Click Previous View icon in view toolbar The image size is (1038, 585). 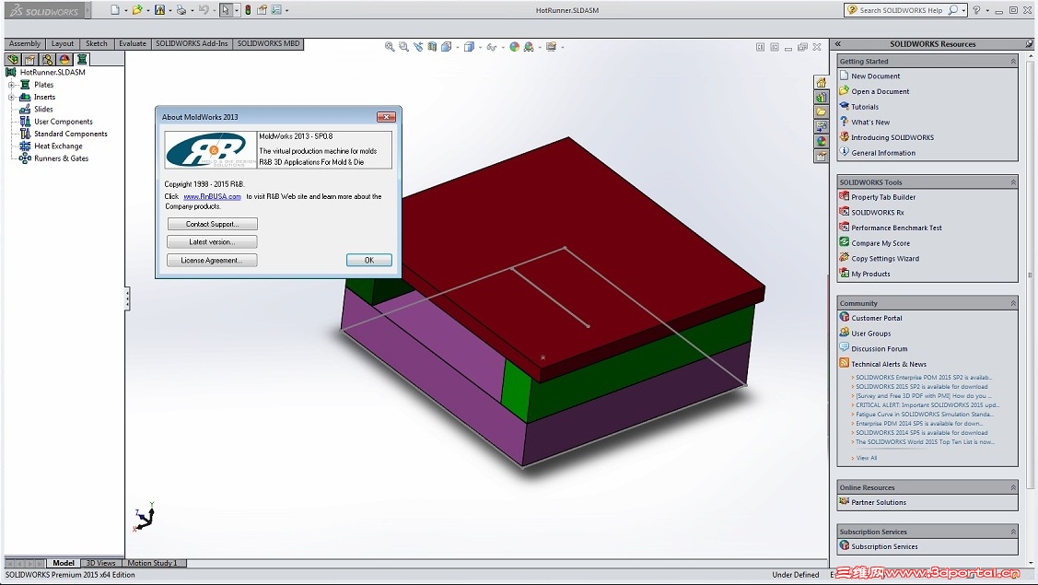coord(418,47)
